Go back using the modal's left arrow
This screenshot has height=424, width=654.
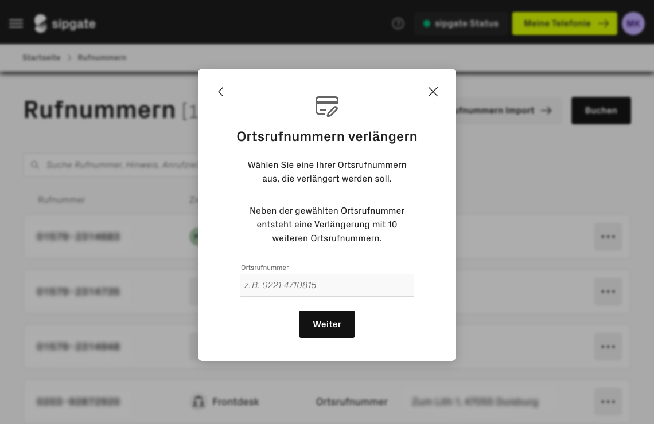(x=221, y=92)
